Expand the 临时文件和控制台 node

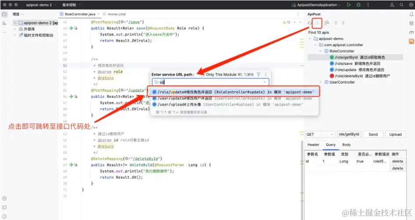point(15,35)
